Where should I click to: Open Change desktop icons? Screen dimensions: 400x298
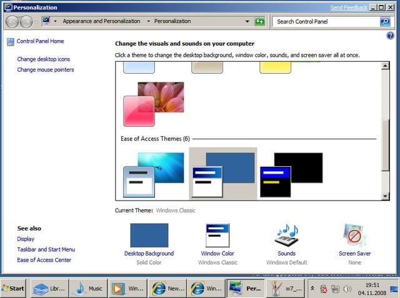pyautogui.click(x=44, y=59)
